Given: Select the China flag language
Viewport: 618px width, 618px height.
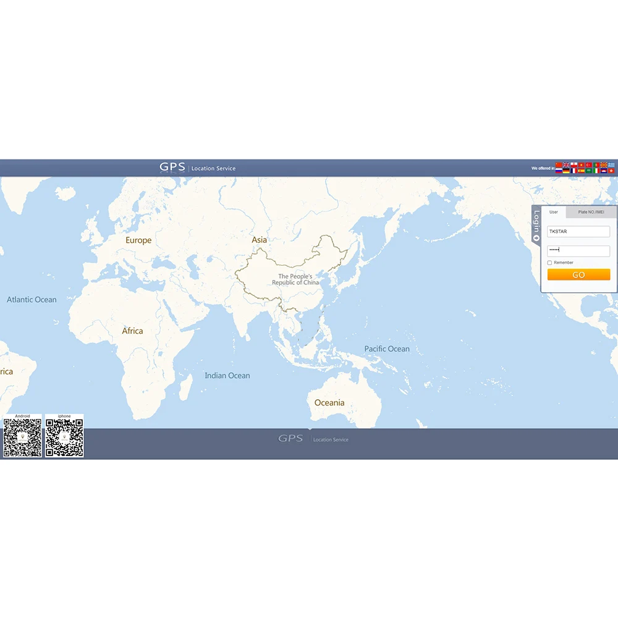Looking at the screenshot, I should 559,165.
